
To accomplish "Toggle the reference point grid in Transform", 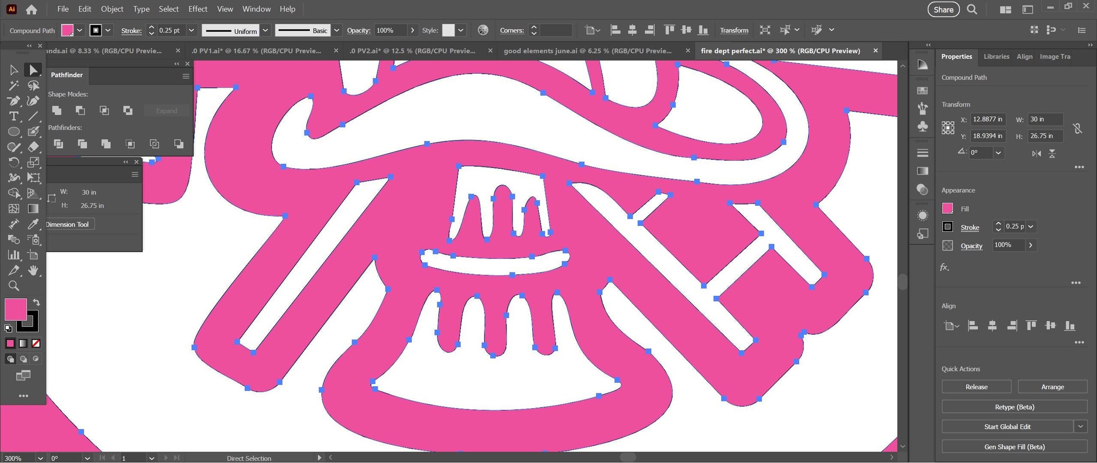I will 947,128.
